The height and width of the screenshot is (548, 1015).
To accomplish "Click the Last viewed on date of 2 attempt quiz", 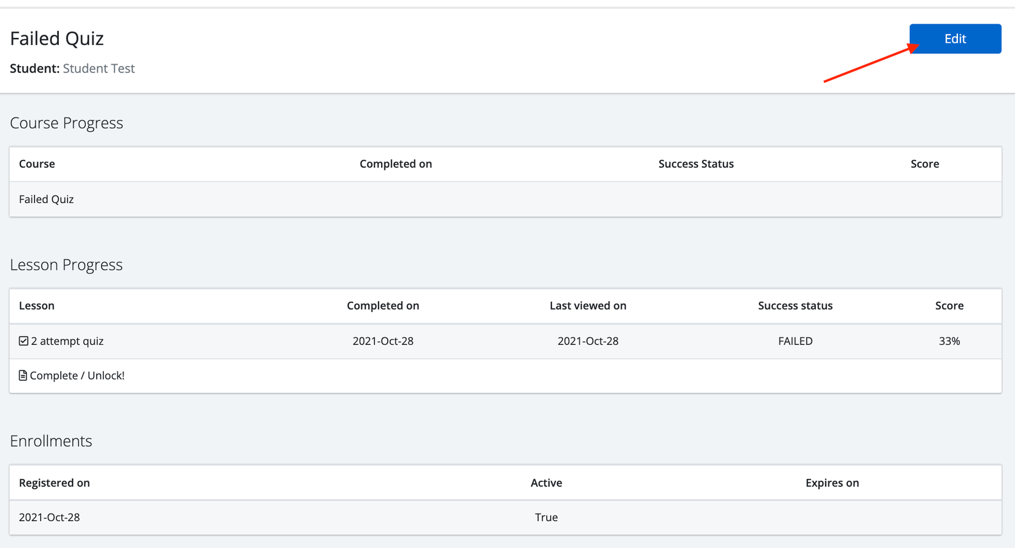I will click(588, 341).
